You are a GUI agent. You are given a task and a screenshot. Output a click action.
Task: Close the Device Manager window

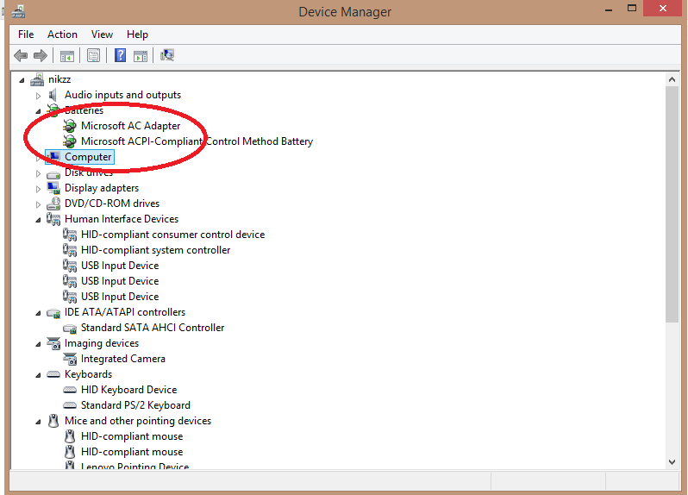(x=662, y=9)
